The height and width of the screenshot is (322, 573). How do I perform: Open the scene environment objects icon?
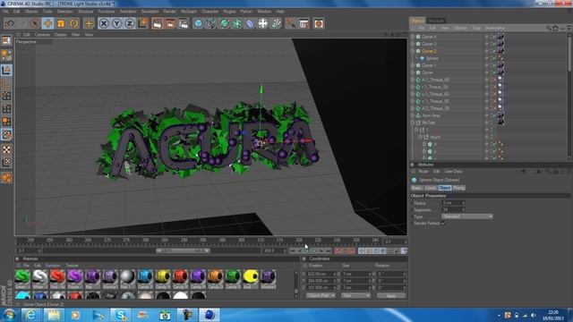pos(262,24)
